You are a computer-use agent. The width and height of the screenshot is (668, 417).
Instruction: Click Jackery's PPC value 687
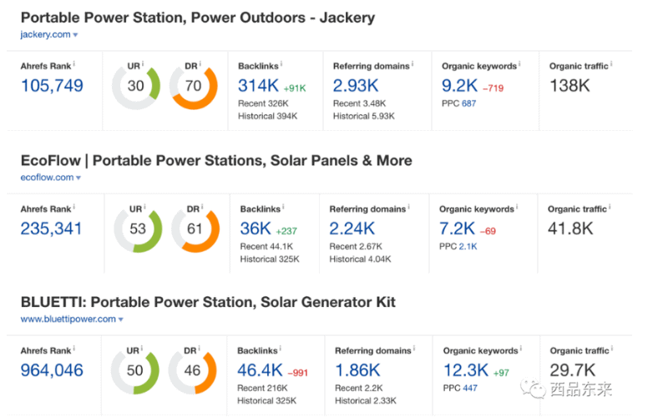469,103
